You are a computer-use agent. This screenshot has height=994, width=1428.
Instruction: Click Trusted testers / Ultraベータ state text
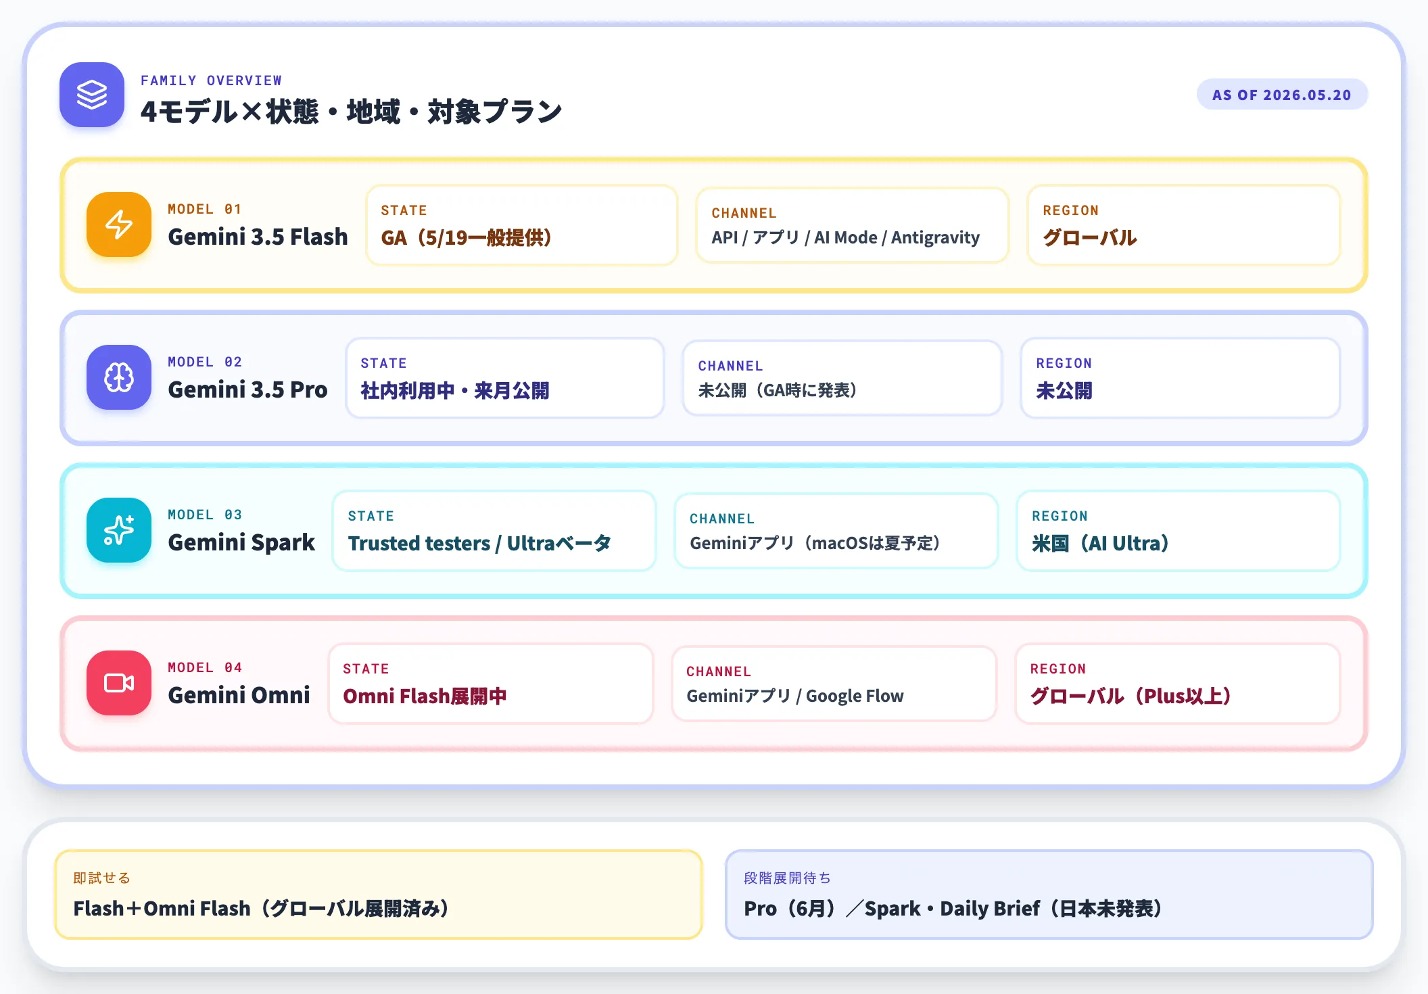479,543
